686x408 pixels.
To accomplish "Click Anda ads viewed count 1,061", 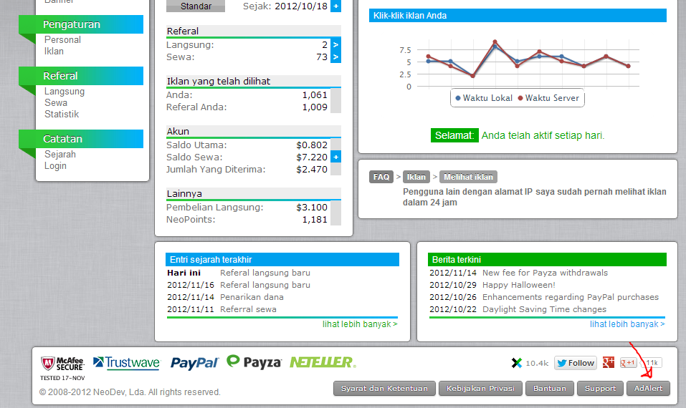I will pos(315,94).
